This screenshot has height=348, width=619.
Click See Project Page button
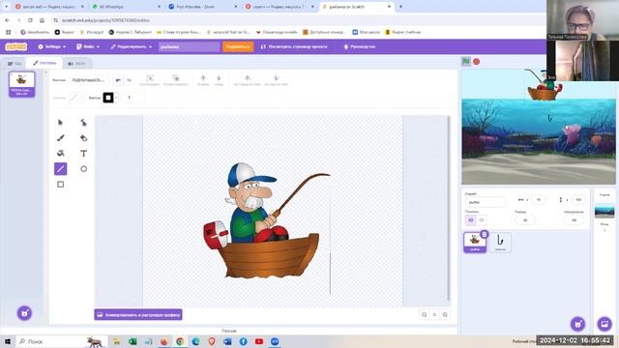coord(294,46)
